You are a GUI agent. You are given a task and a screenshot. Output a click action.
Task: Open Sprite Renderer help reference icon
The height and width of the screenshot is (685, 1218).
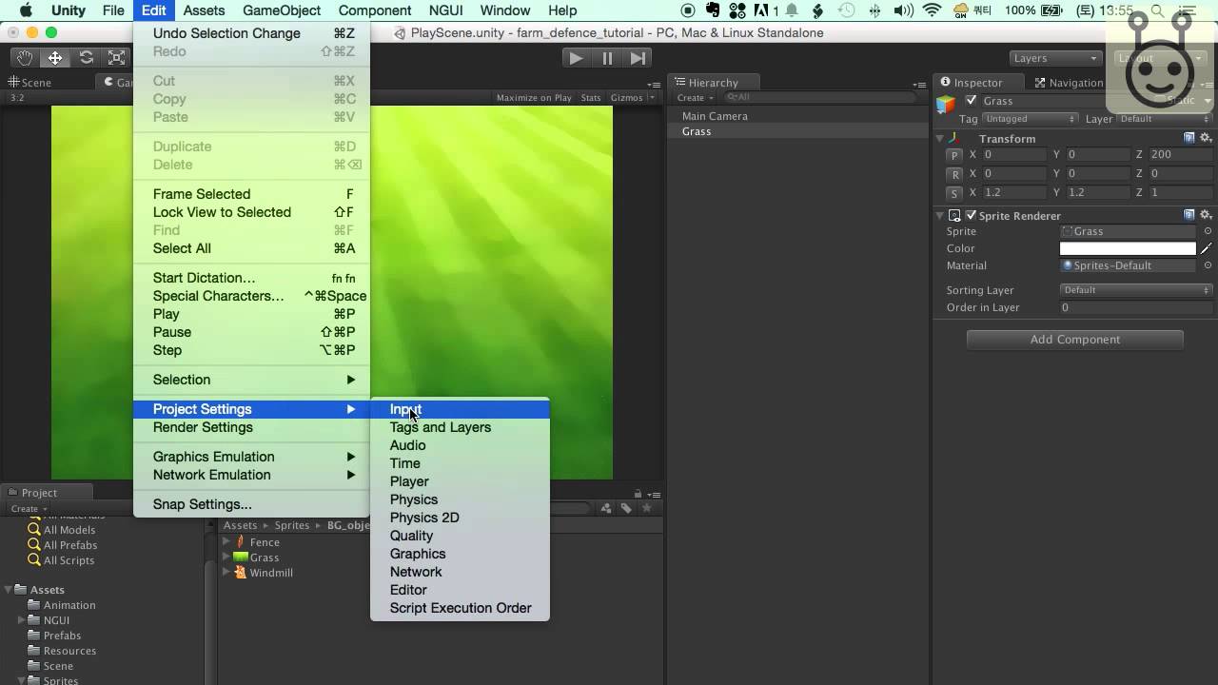pos(1189,215)
